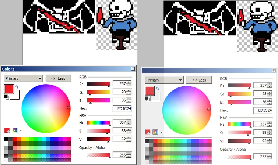Focus V field showing 92 in titled Colors window
The width and height of the screenshot is (278, 165).
(120, 139)
